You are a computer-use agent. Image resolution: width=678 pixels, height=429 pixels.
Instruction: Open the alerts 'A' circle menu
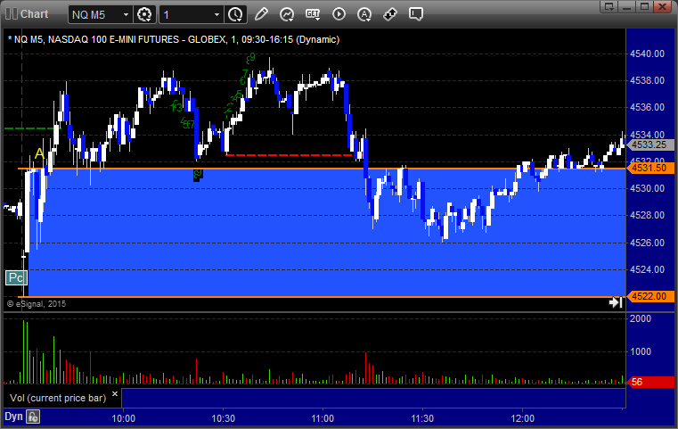click(364, 14)
